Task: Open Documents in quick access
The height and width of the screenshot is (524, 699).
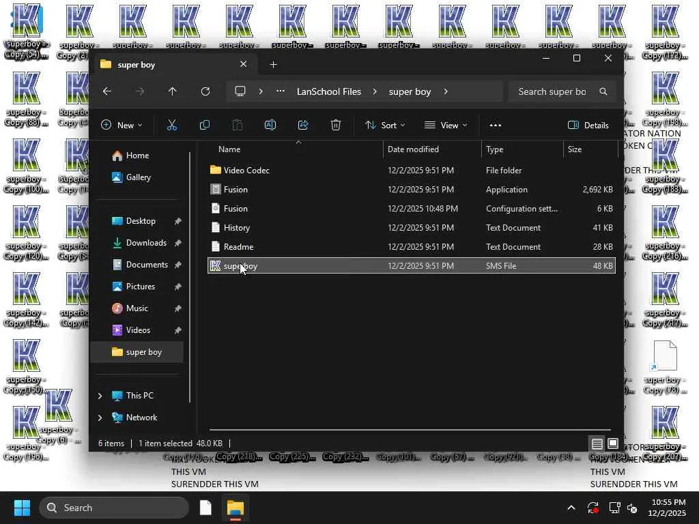Action: (x=138, y=265)
